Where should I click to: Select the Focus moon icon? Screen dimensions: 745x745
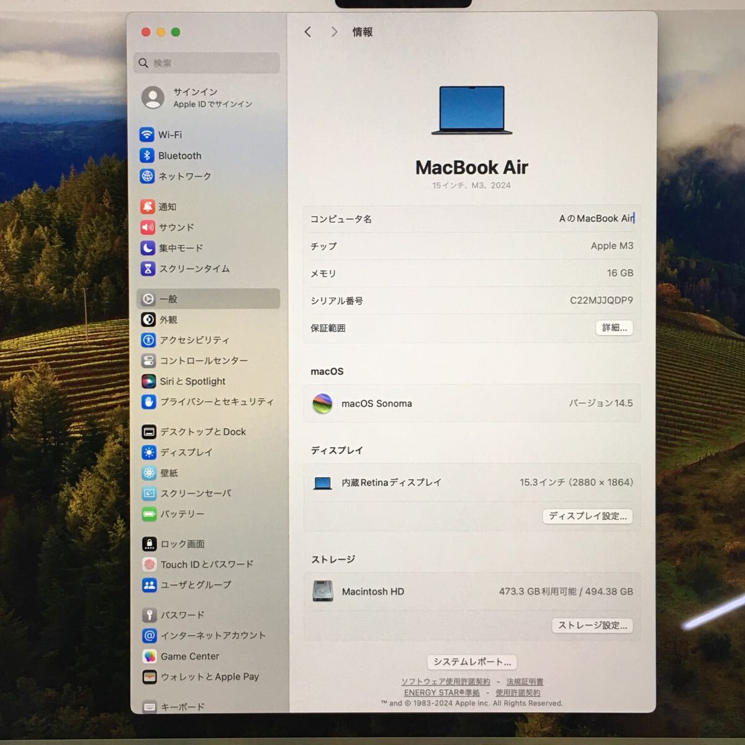[148, 248]
